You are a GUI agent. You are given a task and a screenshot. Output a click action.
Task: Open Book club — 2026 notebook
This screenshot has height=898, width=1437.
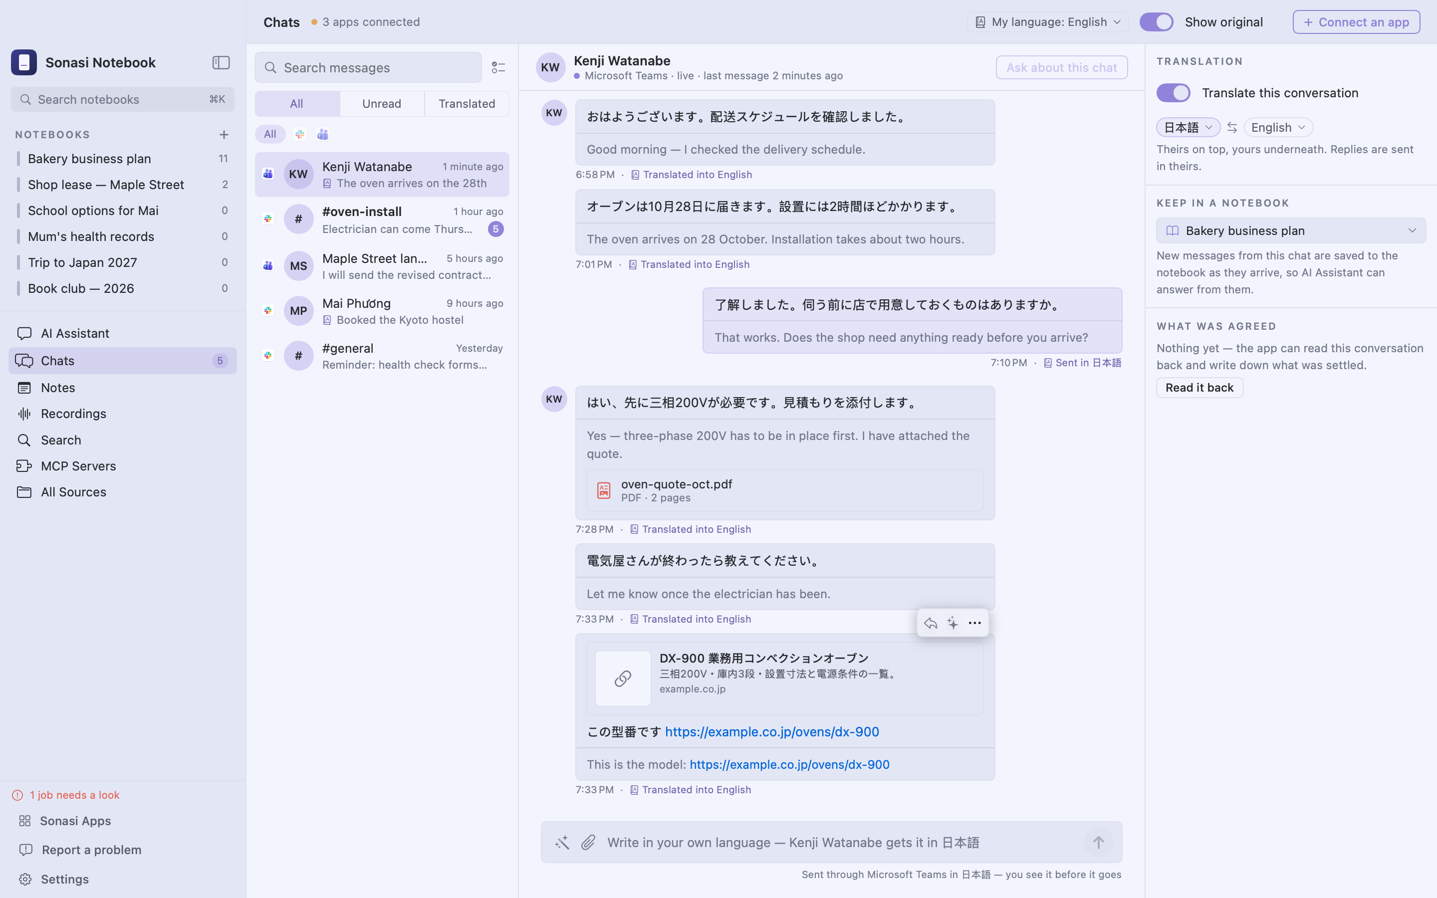tap(122, 289)
